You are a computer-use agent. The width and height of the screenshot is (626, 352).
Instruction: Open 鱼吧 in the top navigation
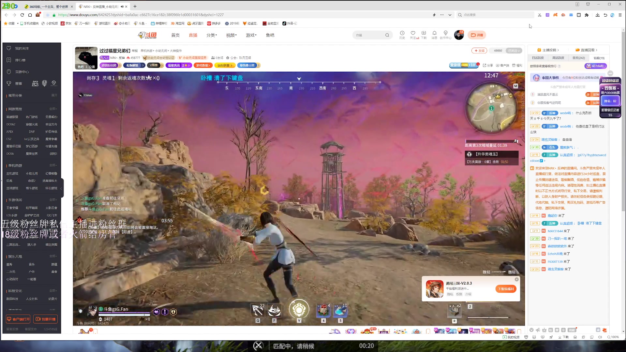click(270, 35)
